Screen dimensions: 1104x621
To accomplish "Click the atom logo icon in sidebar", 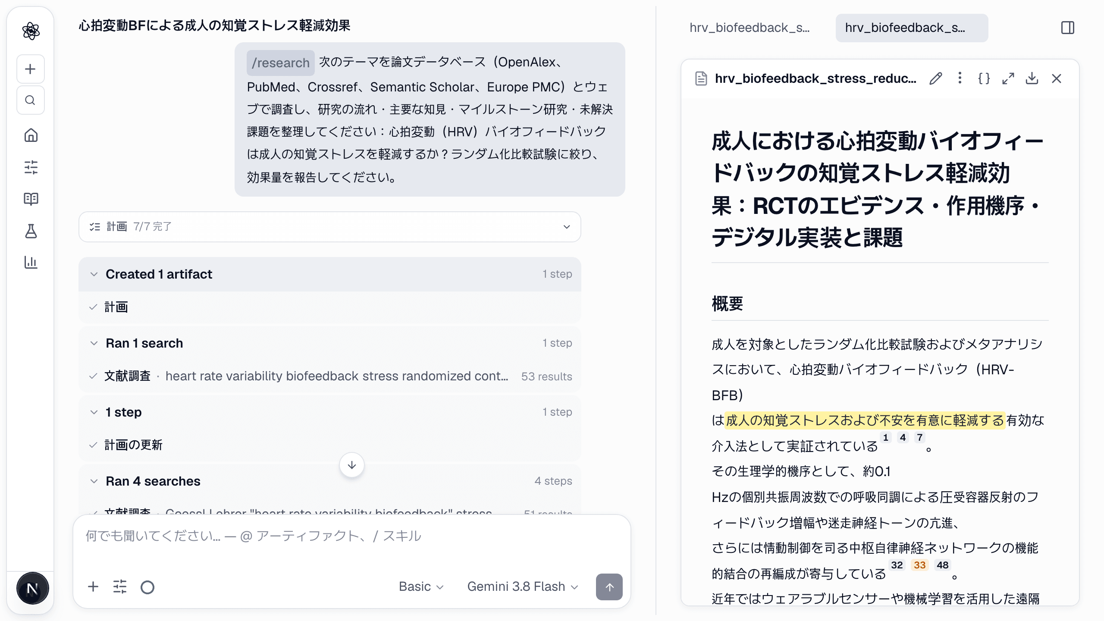I will tap(31, 31).
